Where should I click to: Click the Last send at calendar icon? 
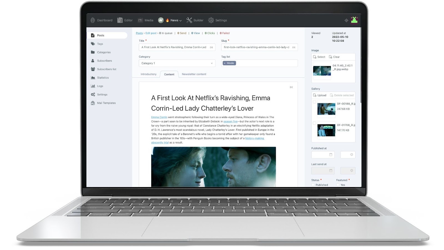(331, 171)
